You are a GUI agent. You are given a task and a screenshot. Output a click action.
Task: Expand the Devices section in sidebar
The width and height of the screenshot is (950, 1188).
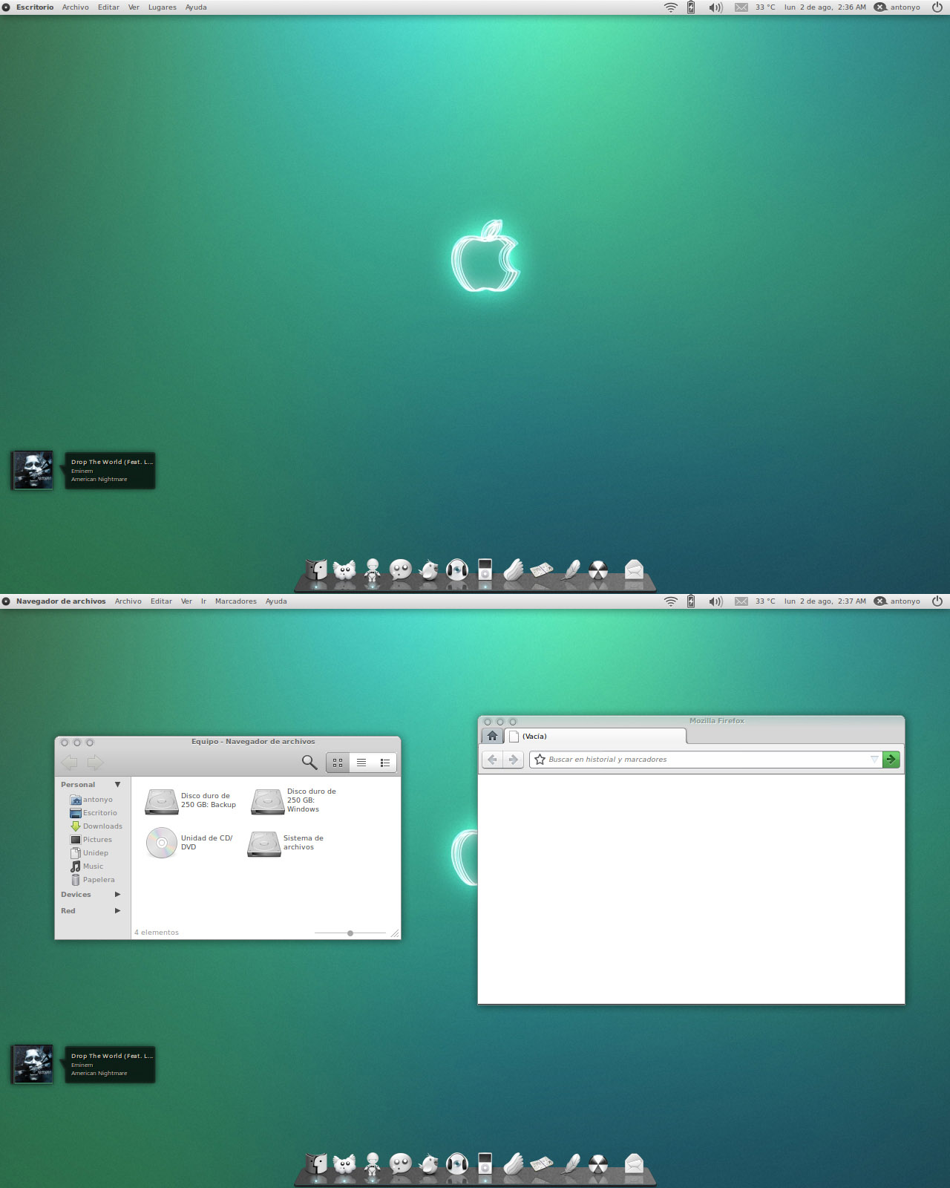(x=117, y=894)
